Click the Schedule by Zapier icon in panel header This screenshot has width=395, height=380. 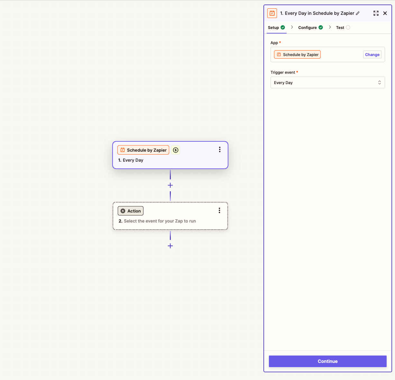[x=272, y=13]
